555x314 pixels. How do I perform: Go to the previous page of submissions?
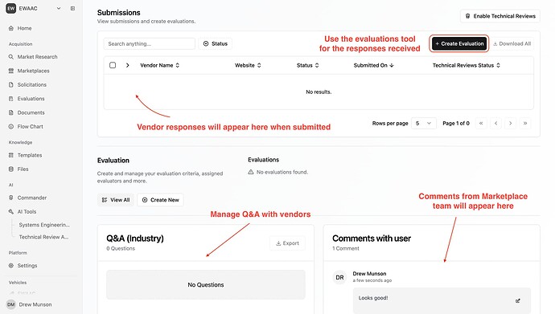(496, 123)
